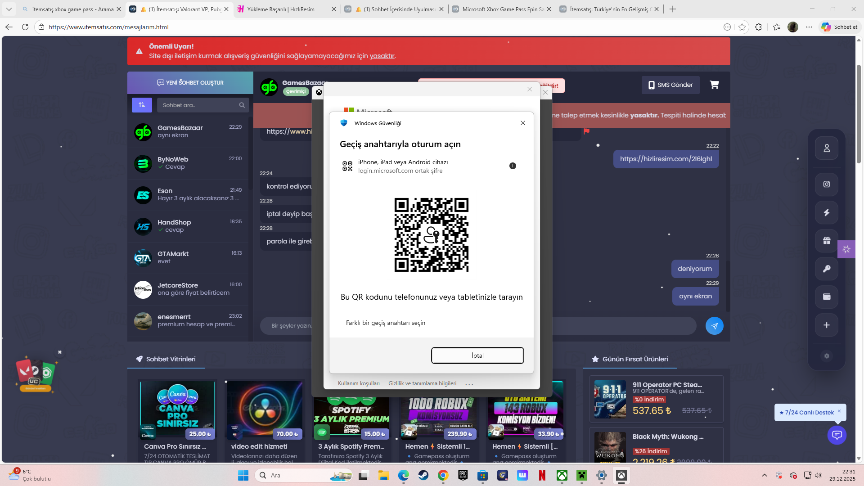Click the purple sparkle side tab icon
The width and height of the screenshot is (864, 486).
pos(846,249)
